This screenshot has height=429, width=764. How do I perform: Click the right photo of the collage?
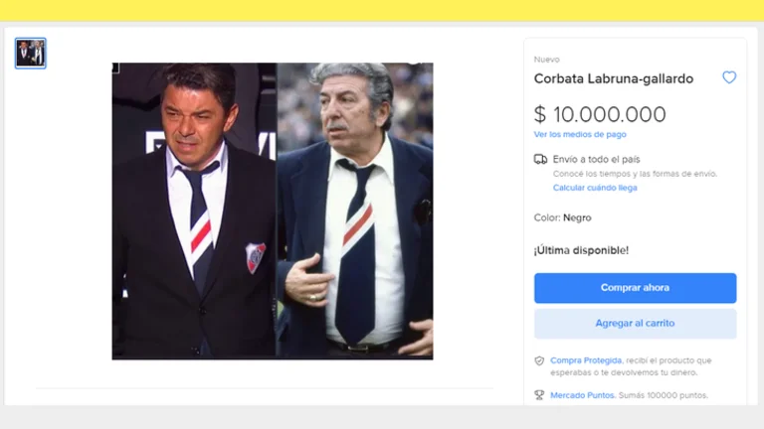[x=355, y=212]
